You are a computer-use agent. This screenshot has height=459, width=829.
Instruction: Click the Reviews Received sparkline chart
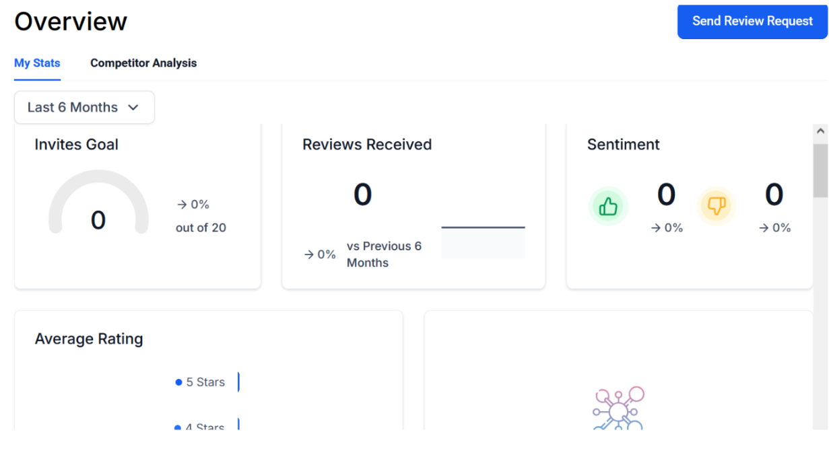point(483,242)
